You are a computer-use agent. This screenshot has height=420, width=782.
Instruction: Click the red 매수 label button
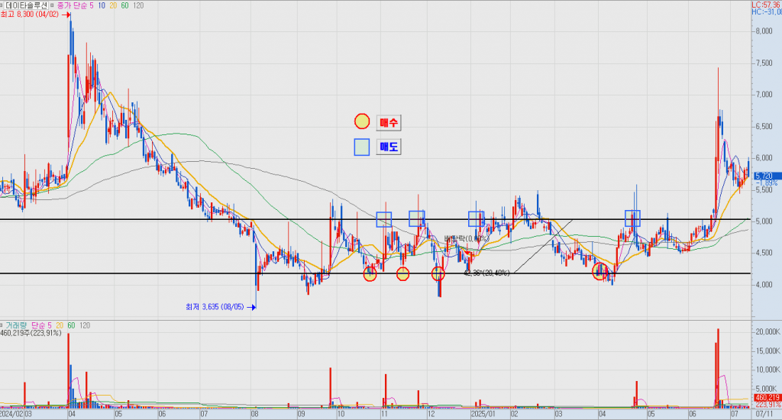[x=389, y=122]
